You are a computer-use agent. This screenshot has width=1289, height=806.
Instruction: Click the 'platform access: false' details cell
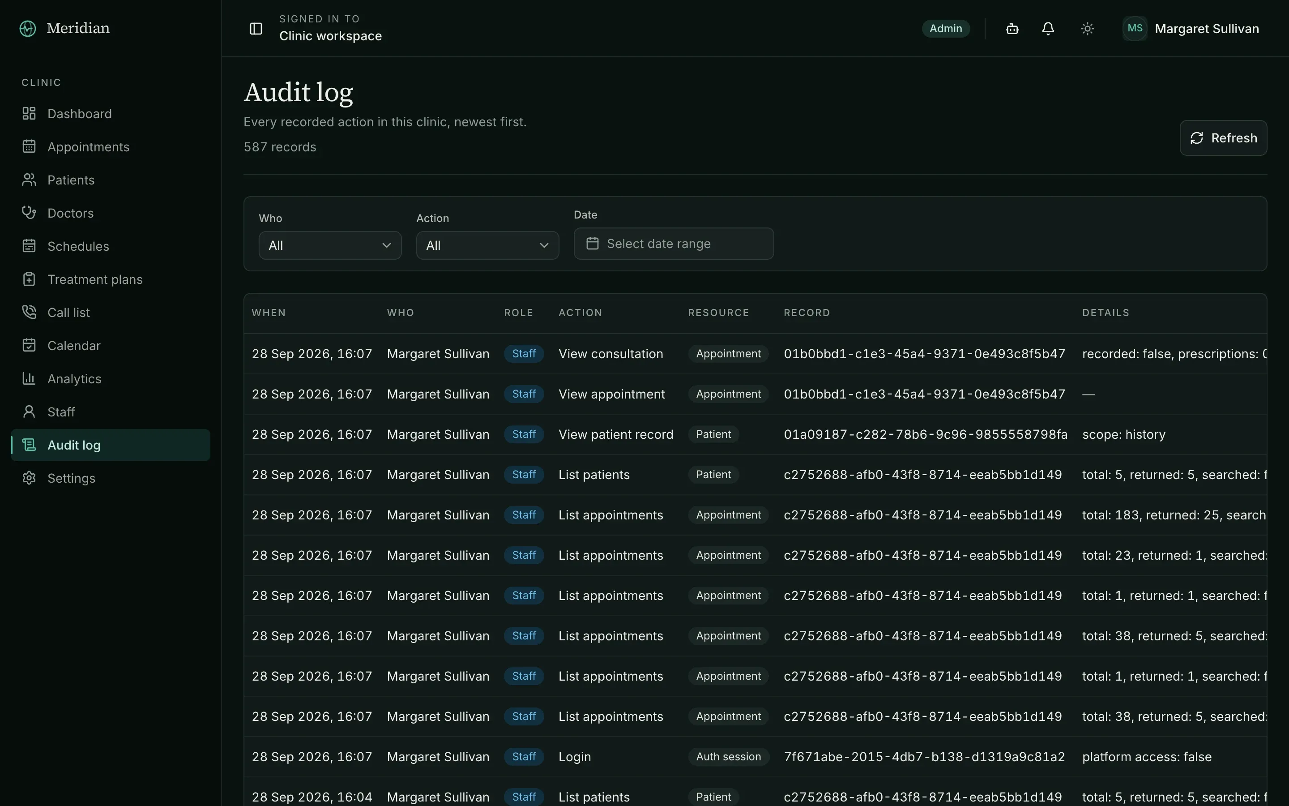click(x=1146, y=756)
